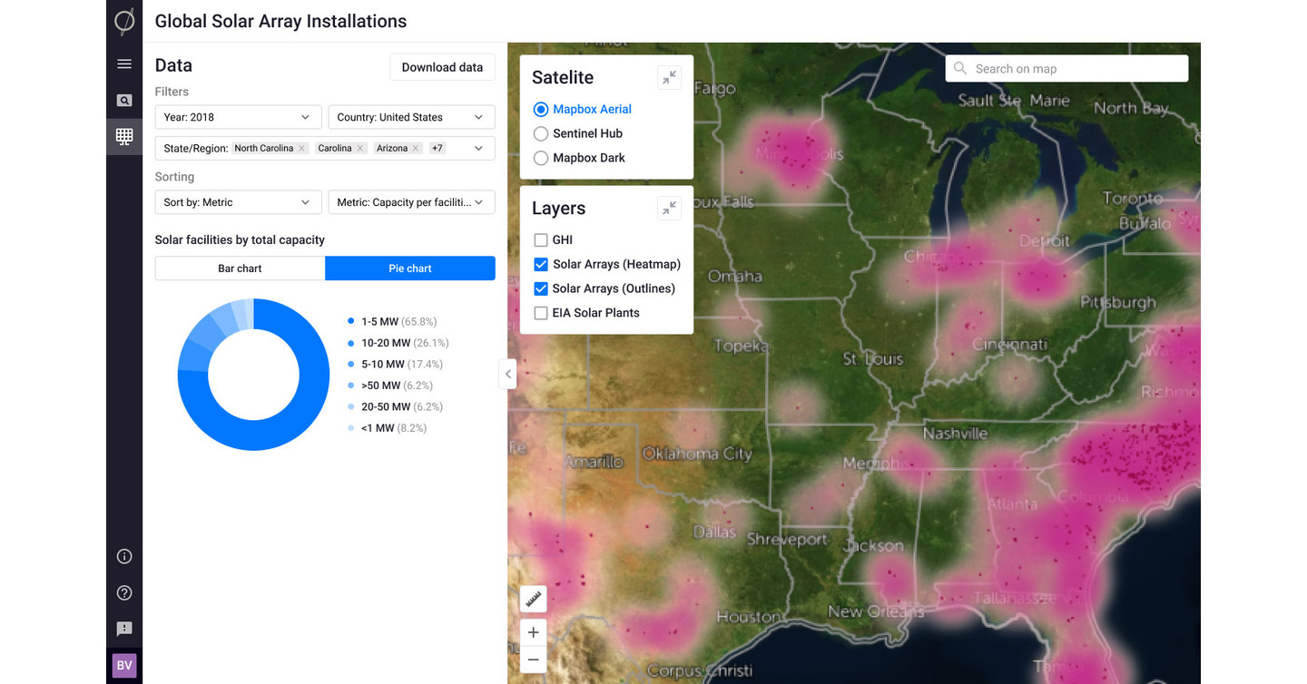The image size is (1307, 684).
Task: Switch to the Bar chart tab
Action: [240, 269]
